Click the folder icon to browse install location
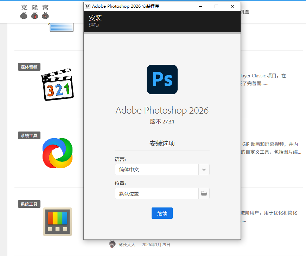This screenshot has width=306, height=256. pyautogui.click(x=204, y=193)
